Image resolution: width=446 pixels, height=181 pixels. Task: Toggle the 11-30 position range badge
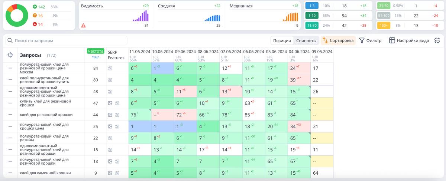point(311,26)
